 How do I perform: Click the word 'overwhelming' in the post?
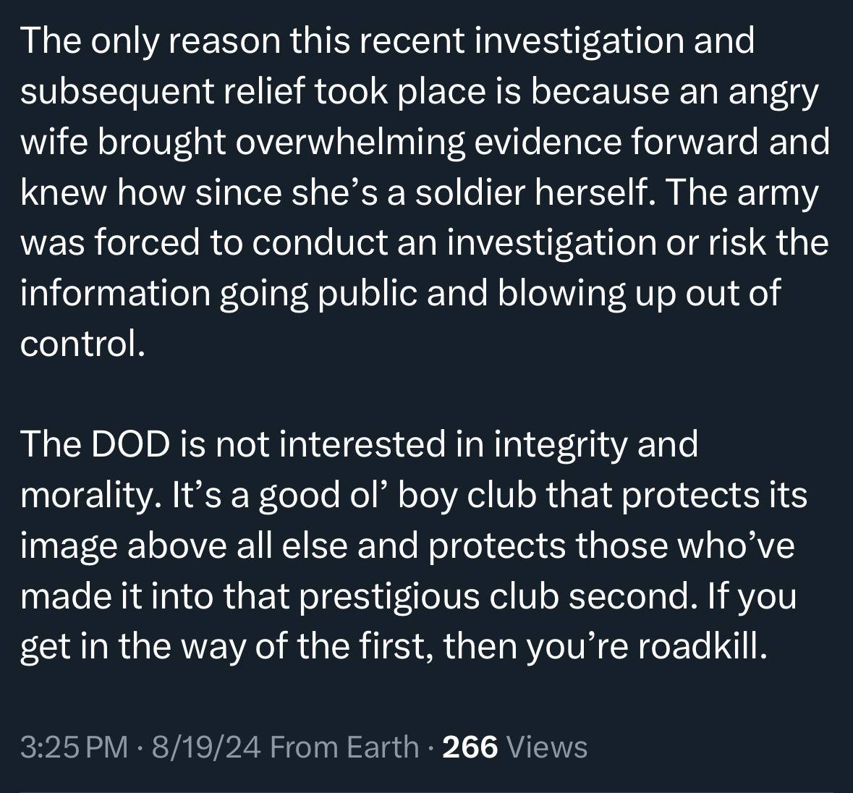click(x=350, y=143)
